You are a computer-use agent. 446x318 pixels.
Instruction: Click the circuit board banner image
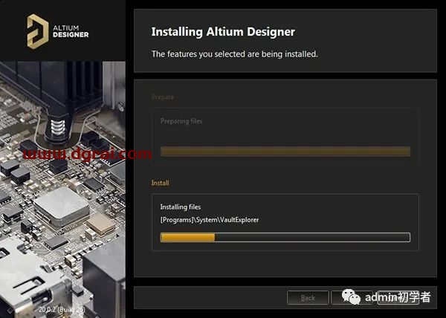[x=62, y=189]
